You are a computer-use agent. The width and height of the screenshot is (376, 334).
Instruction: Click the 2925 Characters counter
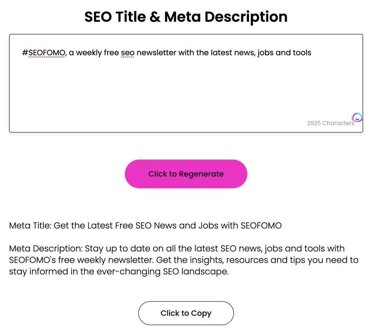click(x=330, y=123)
